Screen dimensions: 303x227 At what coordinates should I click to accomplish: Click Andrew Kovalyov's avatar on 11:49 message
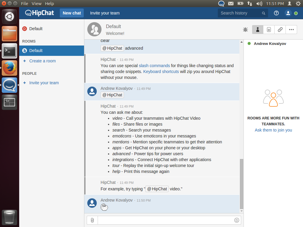coord(92,91)
